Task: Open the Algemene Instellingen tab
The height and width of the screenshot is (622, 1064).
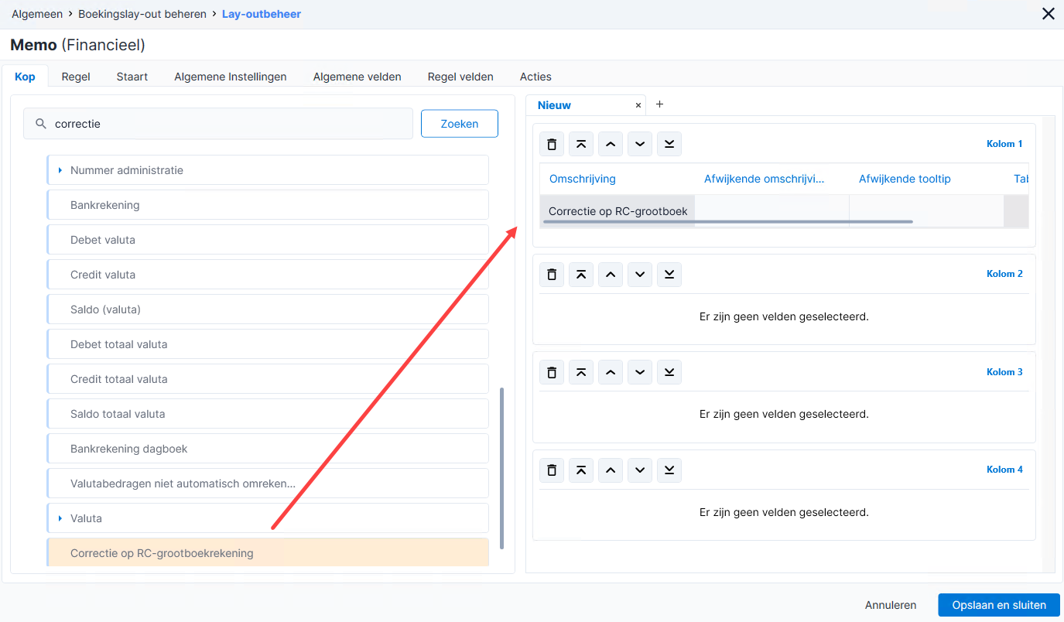Action: point(231,77)
